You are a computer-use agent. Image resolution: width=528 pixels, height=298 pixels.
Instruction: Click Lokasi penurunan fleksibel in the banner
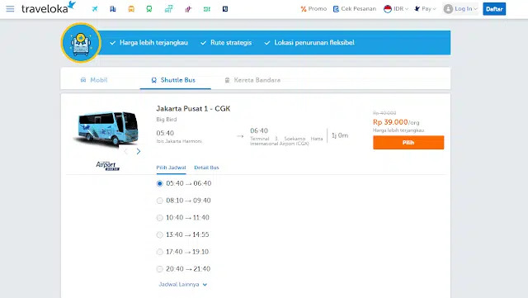coord(314,43)
